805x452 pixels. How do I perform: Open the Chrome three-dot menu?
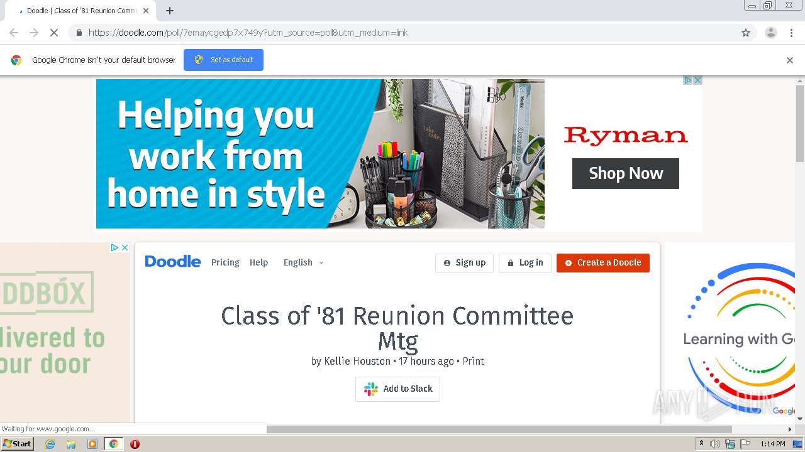[x=791, y=33]
